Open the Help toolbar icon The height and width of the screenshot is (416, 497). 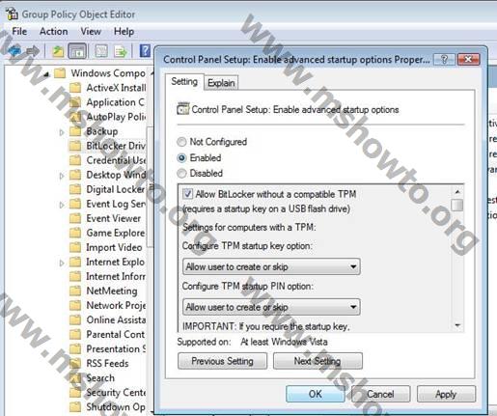(x=145, y=51)
